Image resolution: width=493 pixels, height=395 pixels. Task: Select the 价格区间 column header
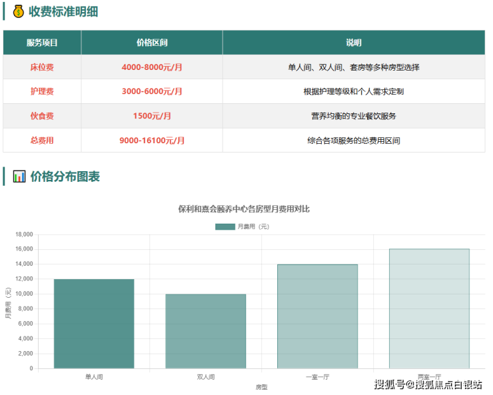152,43
